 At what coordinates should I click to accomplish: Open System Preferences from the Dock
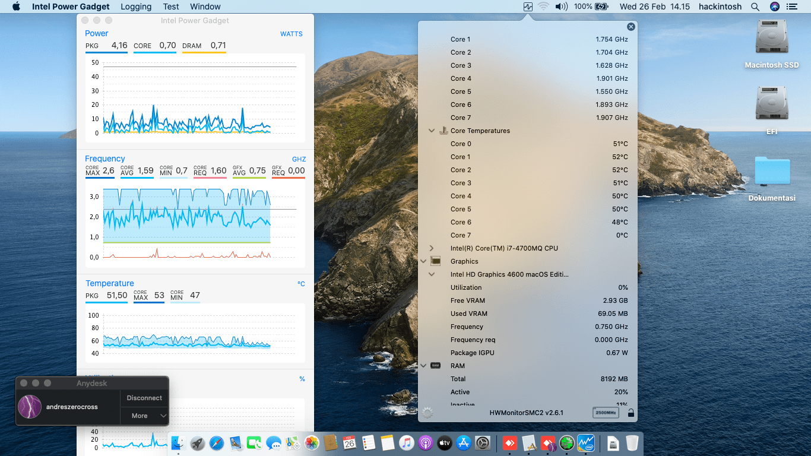[x=483, y=442]
